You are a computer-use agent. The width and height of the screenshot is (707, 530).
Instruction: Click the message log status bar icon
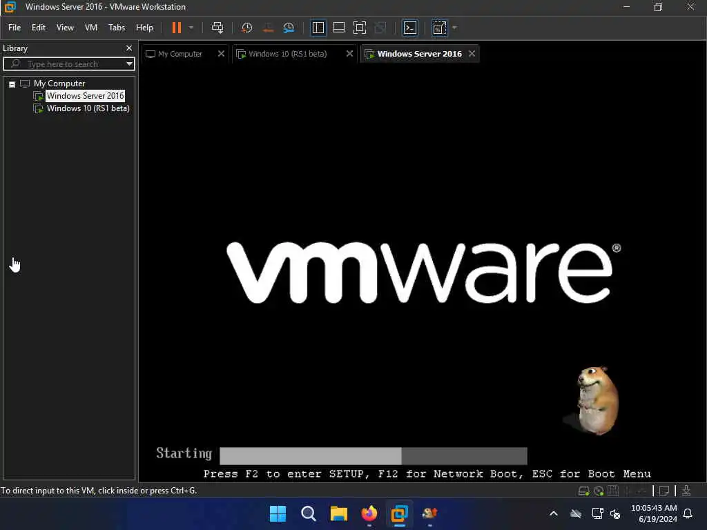[x=664, y=491]
